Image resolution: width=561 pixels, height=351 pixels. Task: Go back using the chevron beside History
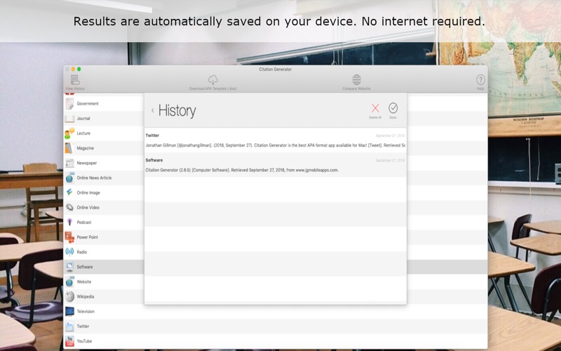pyautogui.click(x=153, y=110)
